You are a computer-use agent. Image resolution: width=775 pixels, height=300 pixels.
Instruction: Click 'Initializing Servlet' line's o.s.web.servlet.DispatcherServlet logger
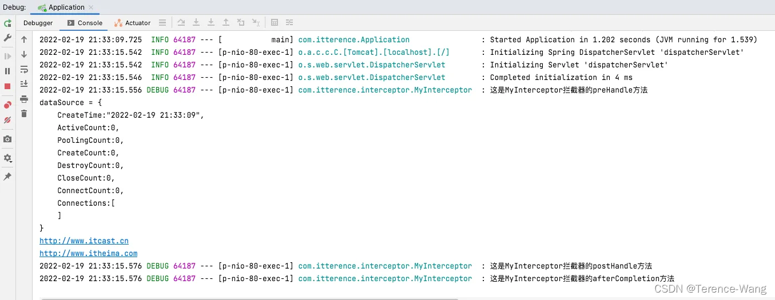pos(372,65)
